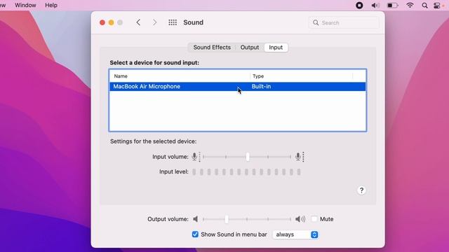Click the loud speaker icon by Output volume
The image size is (449, 252).
tap(300, 219)
